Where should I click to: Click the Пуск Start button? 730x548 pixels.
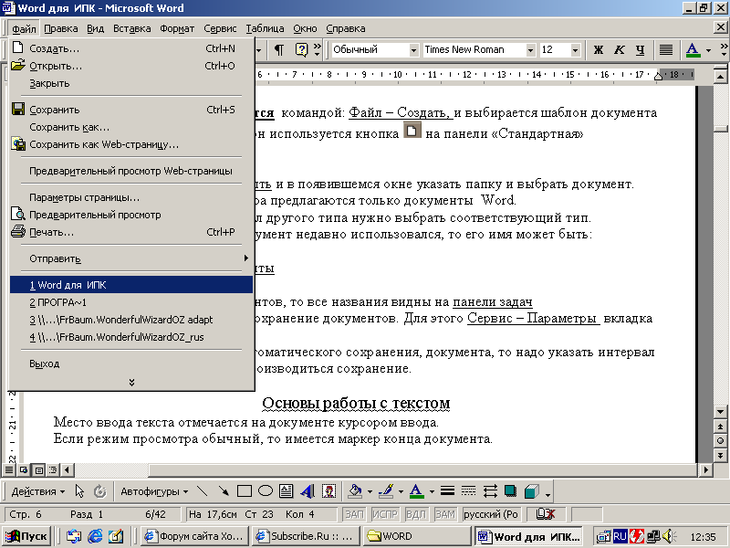click(x=26, y=536)
